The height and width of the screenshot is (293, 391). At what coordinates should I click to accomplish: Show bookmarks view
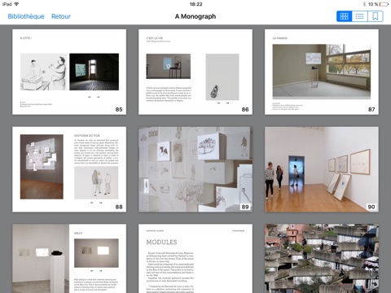(376, 16)
